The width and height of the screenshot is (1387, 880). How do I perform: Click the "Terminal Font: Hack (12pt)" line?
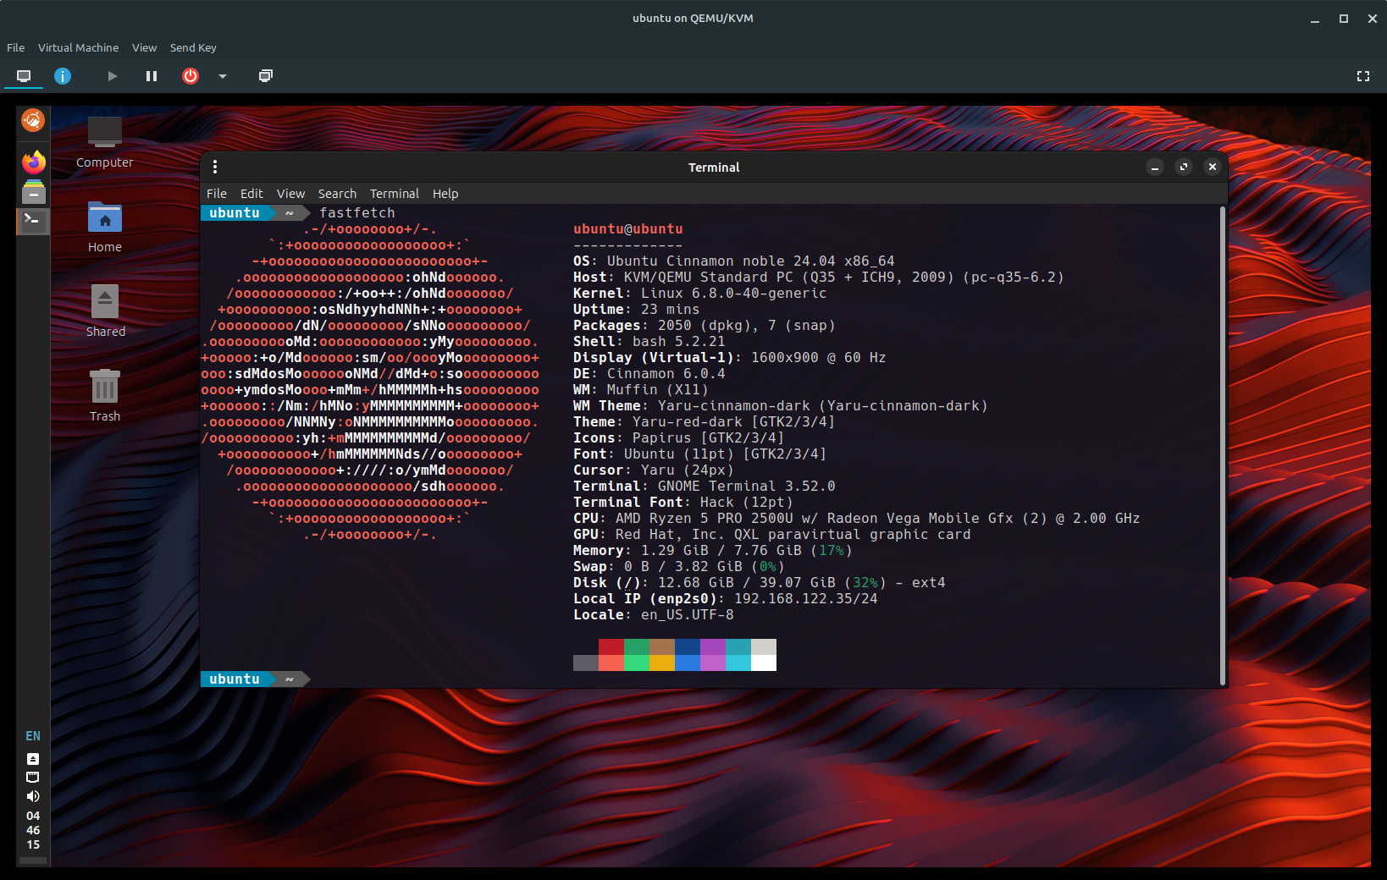click(x=683, y=503)
